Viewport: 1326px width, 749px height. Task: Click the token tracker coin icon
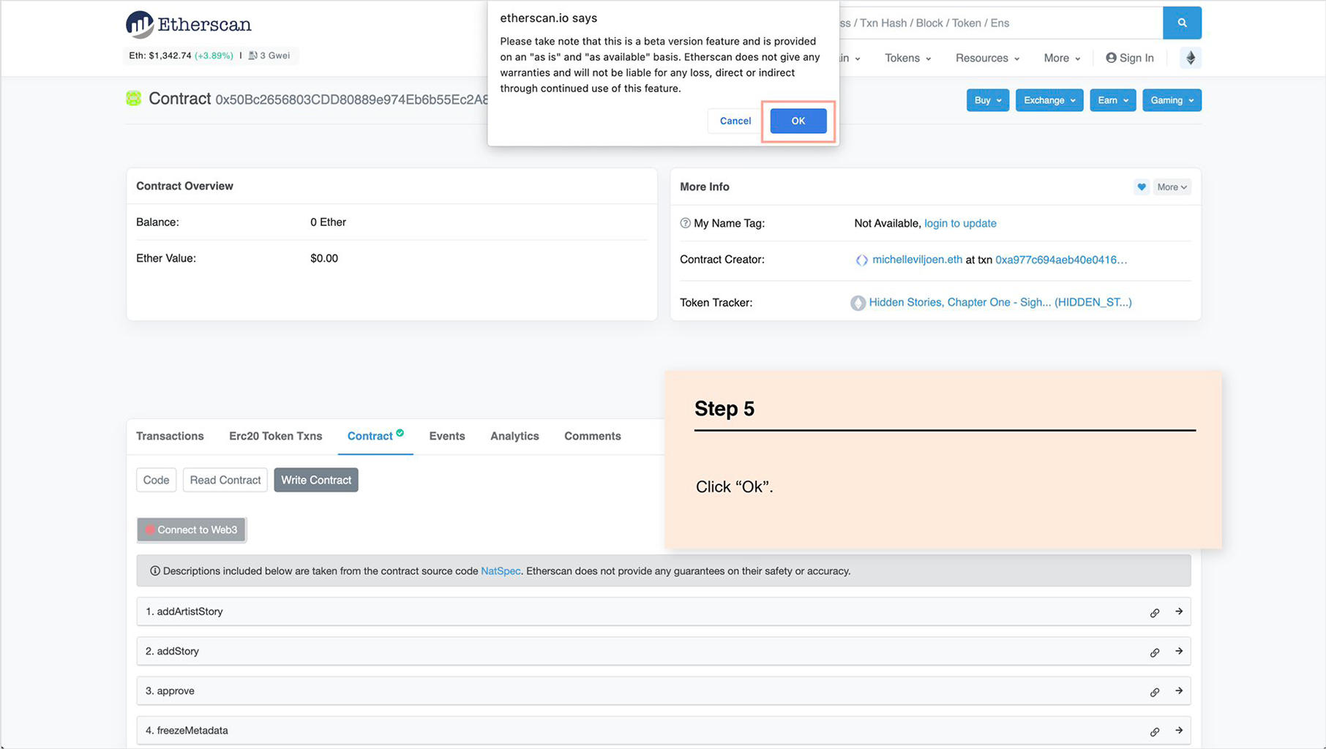(858, 303)
